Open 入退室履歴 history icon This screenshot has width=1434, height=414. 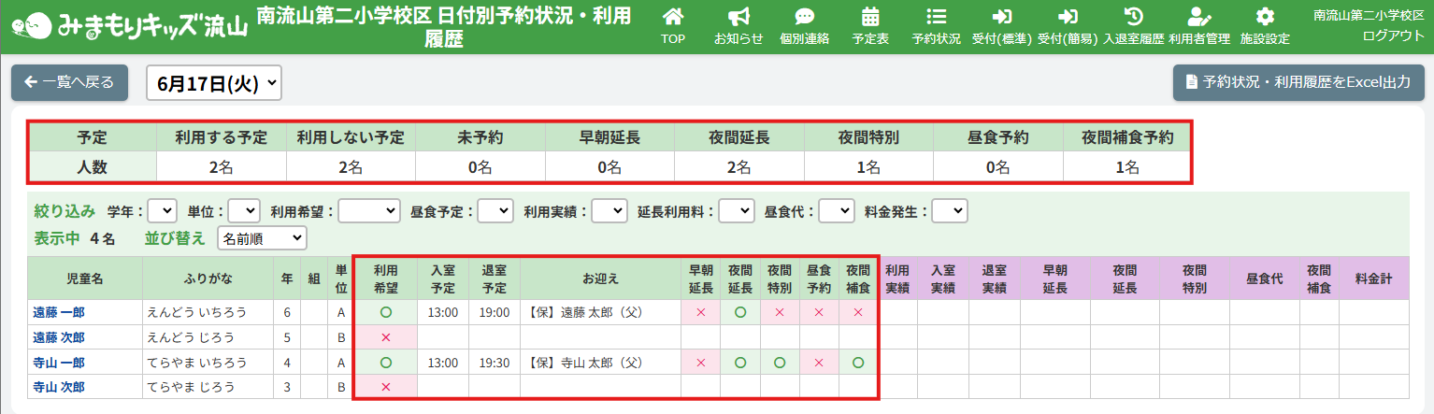point(1133,18)
